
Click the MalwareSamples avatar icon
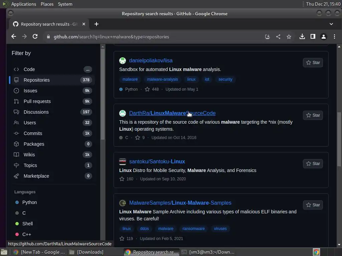tap(123, 203)
